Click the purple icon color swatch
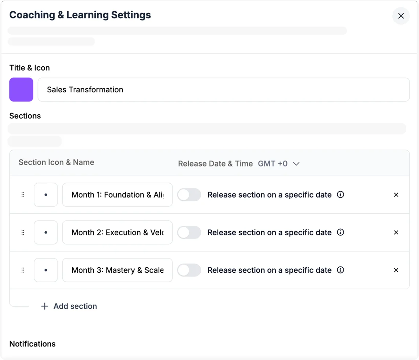The image size is (419, 360). pos(21,89)
